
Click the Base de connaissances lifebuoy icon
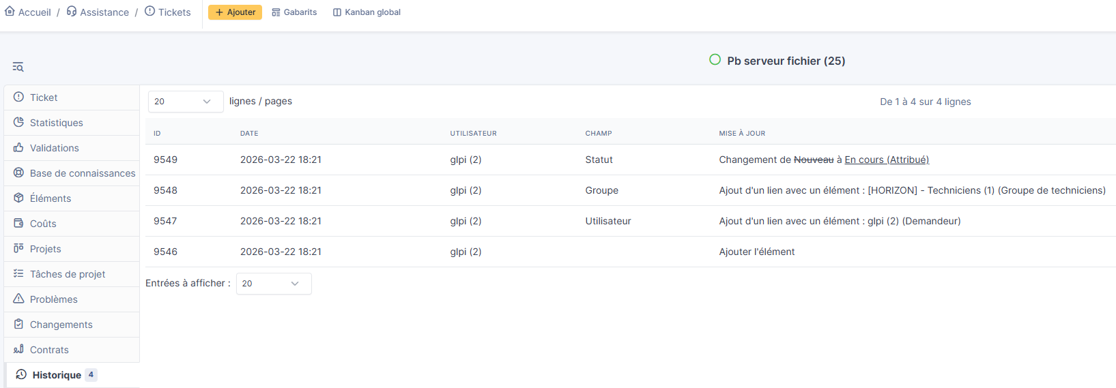(18, 173)
